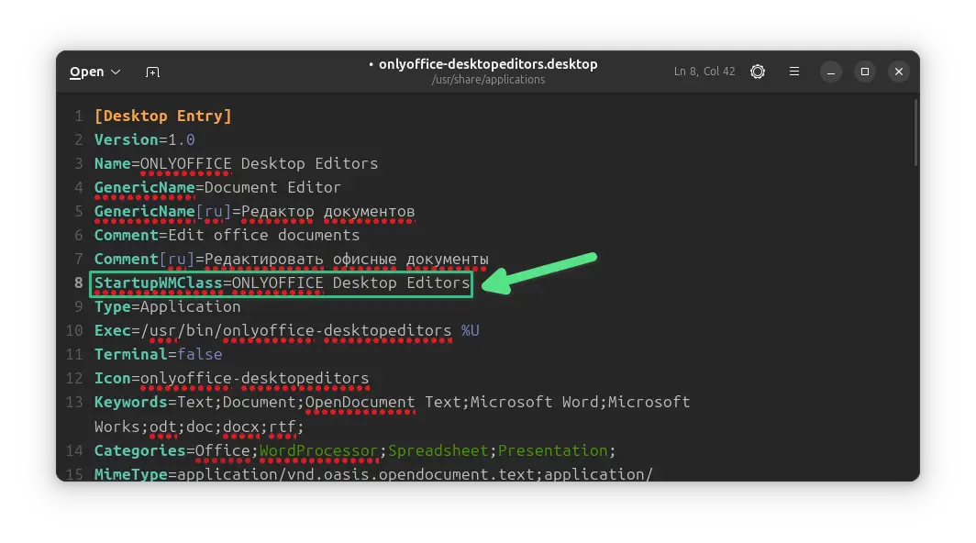
Task: Click the Exec=/usr/bin/onlyoffice-desktopeditors line
Action: (272, 330)
